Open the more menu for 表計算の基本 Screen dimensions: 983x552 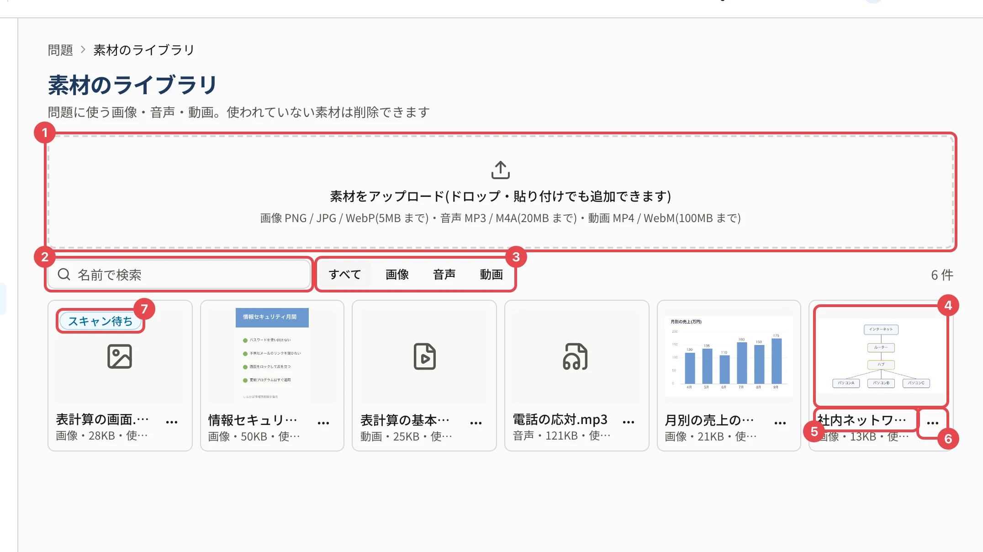(476, 423)
